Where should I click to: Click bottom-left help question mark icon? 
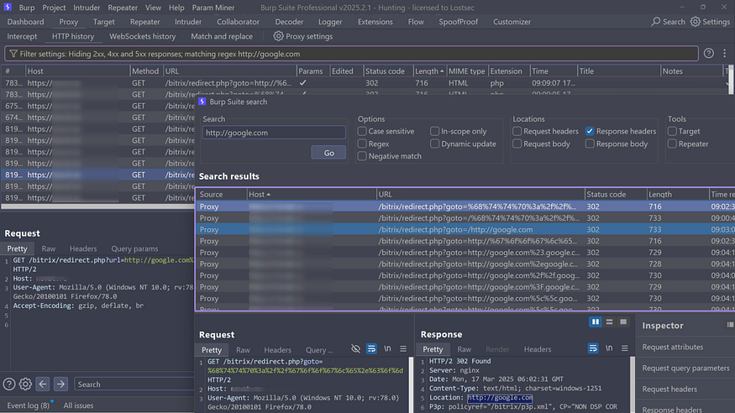click(x=9, y=384)
